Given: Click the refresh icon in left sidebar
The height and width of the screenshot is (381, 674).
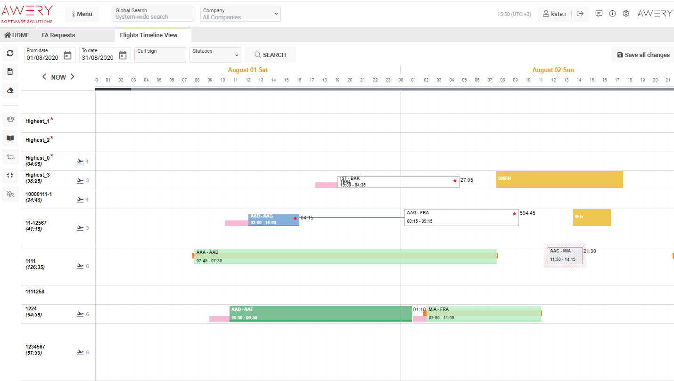Looking at the screenshot, I should tap(10, 54).
